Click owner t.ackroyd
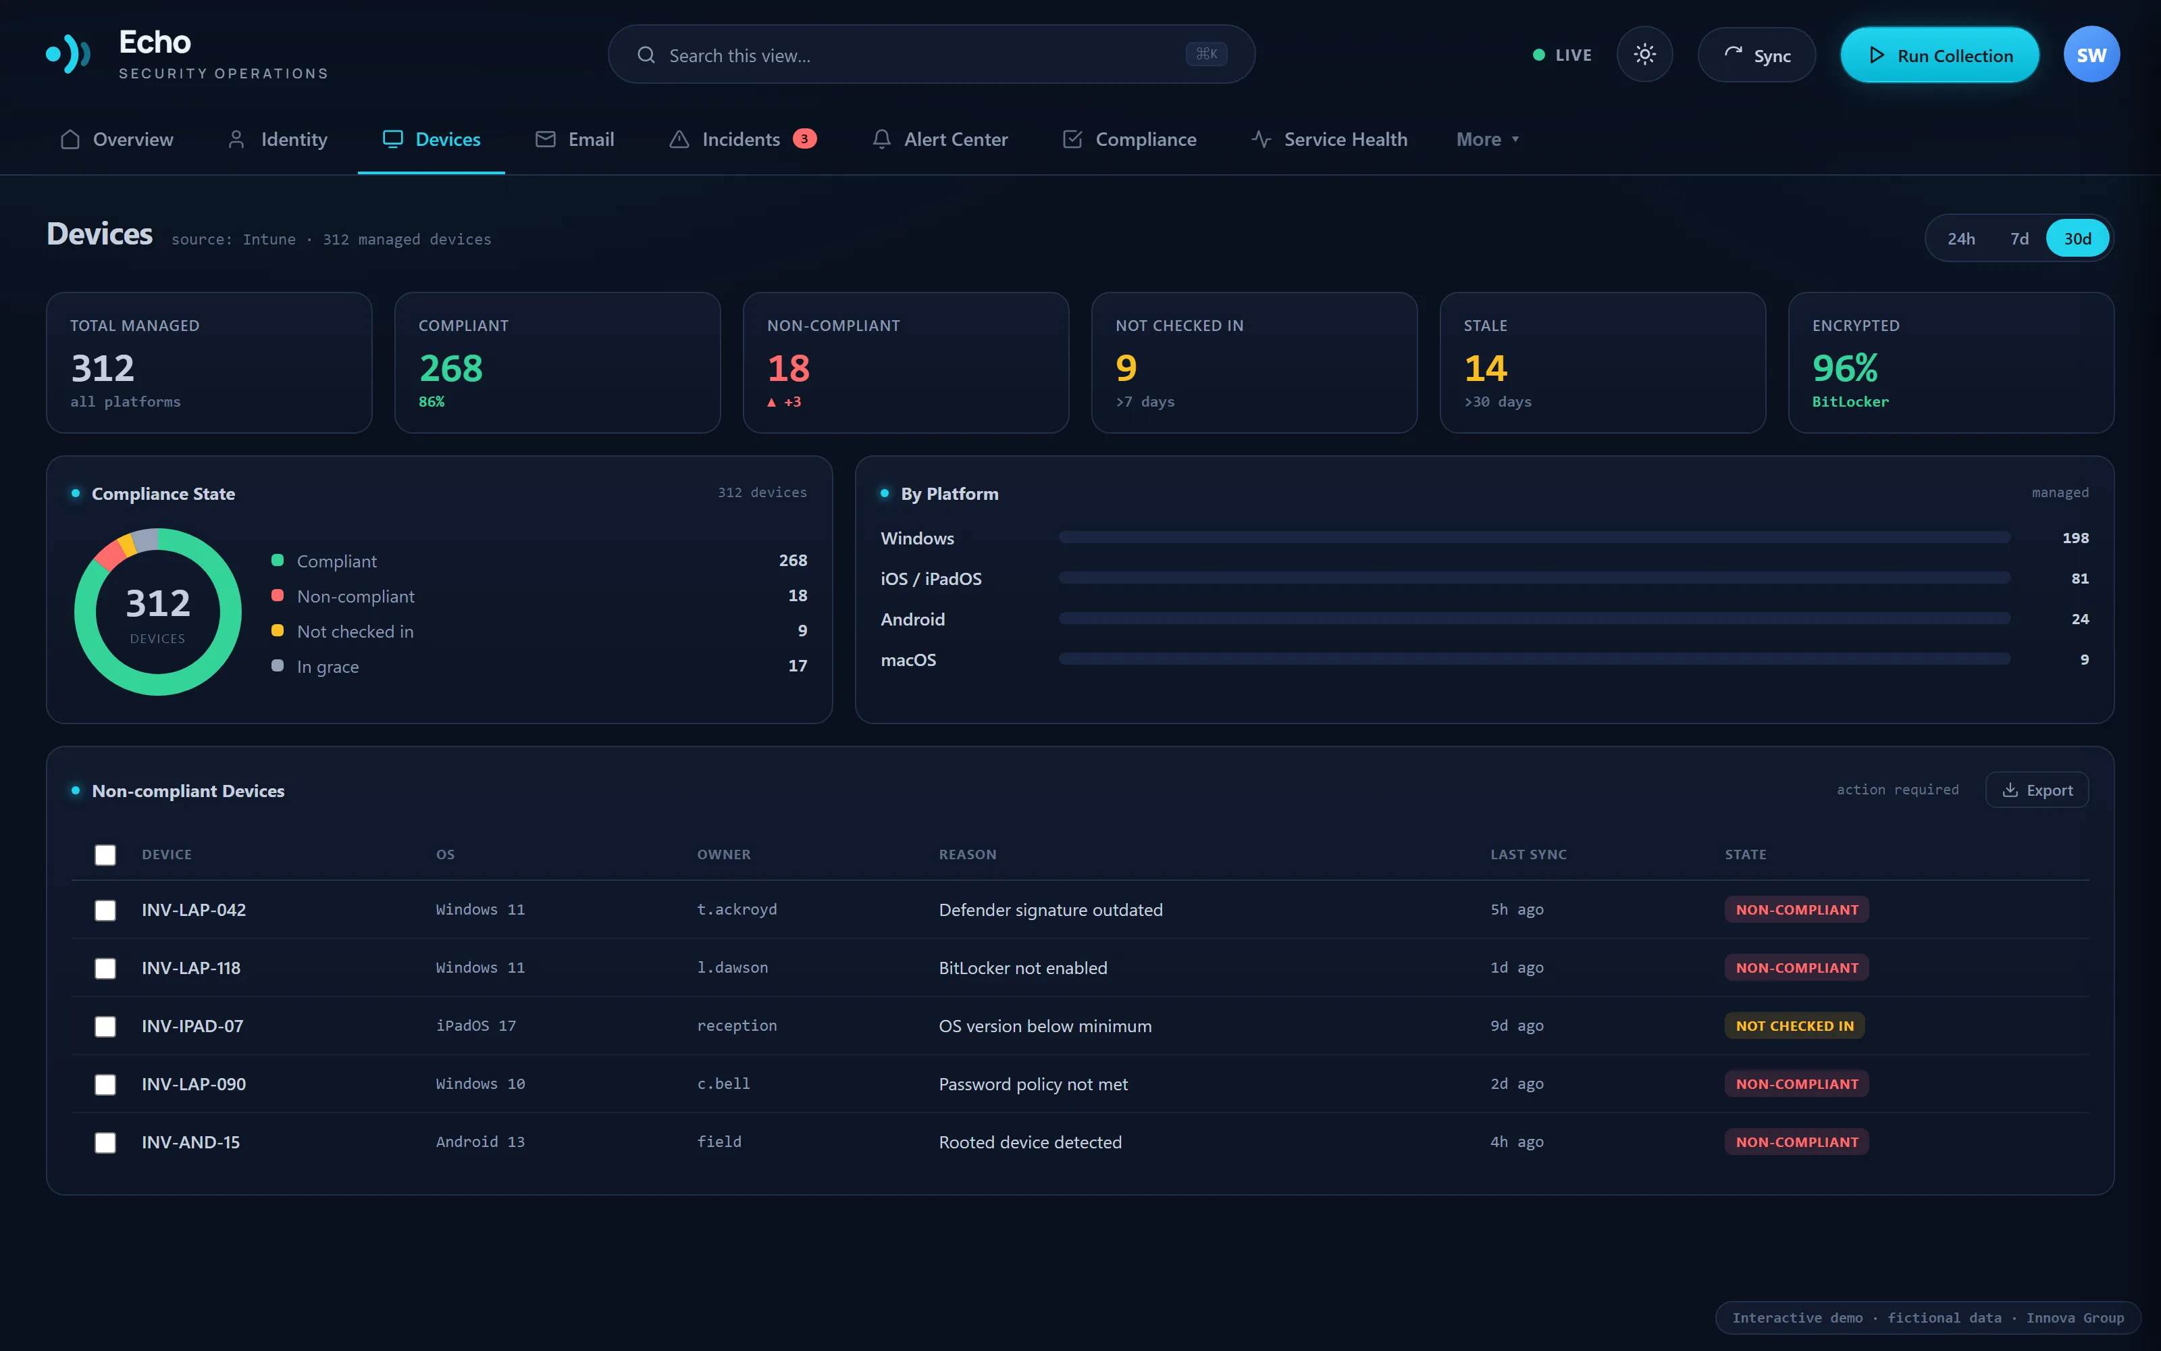2161x1351 pixels. tap(737, 910)
